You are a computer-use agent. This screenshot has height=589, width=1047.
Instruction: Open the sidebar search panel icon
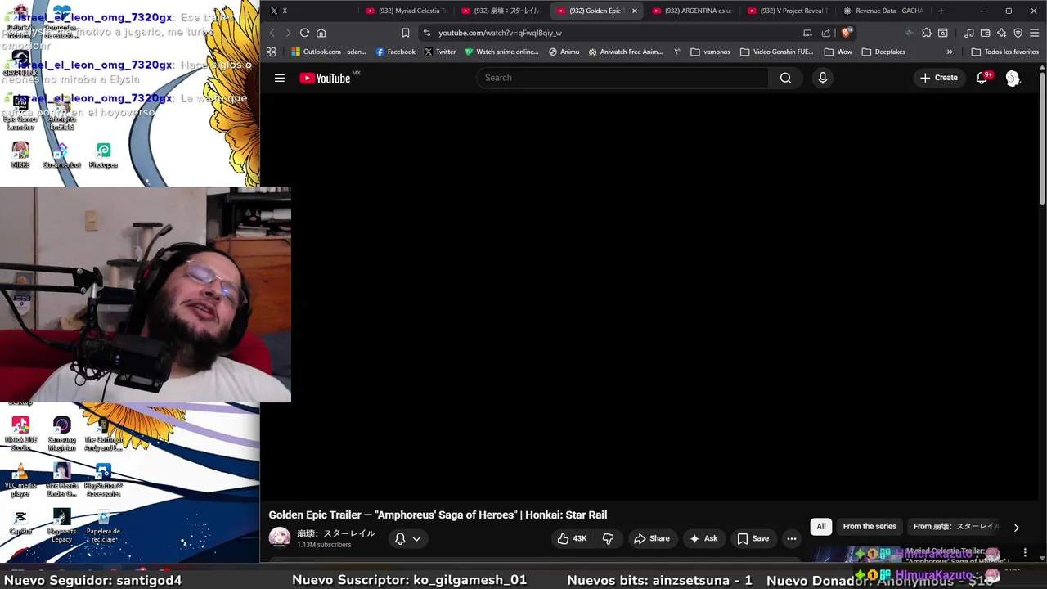pos(942,33)
